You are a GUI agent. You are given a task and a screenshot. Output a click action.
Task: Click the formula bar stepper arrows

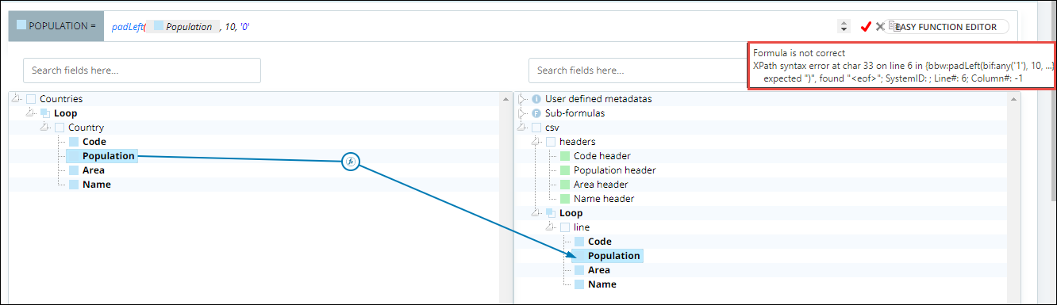[x=844, y=27]
